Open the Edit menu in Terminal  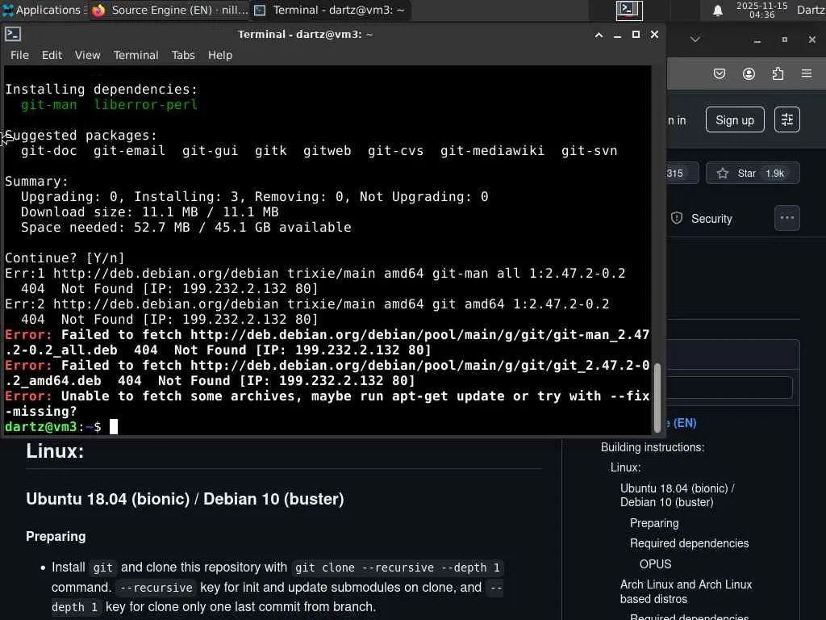click(52, 55)
